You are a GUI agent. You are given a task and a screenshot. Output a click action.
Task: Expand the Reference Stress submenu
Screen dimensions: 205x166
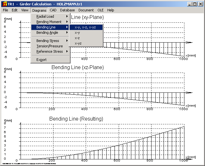50,51
